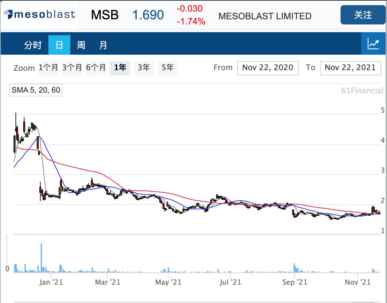This screenshot has height=303, width=387.
Task: Click the MSB ticker symbol
Action: (x=105, y=15)
